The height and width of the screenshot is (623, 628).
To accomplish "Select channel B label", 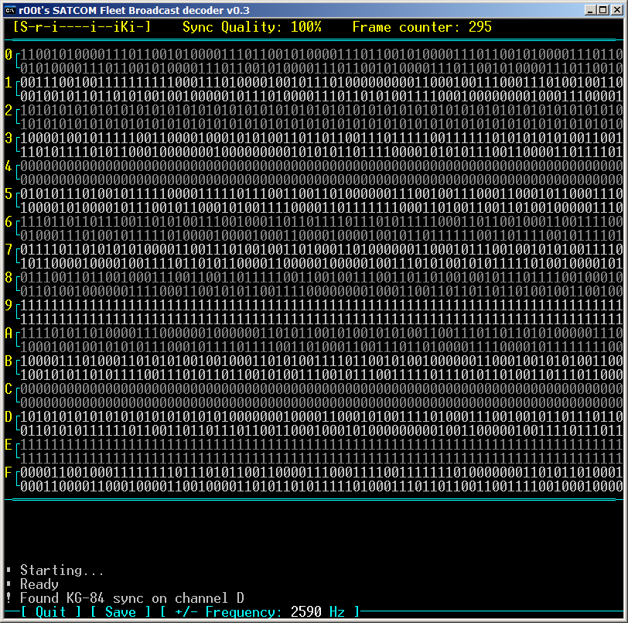I will click(9, 361).
